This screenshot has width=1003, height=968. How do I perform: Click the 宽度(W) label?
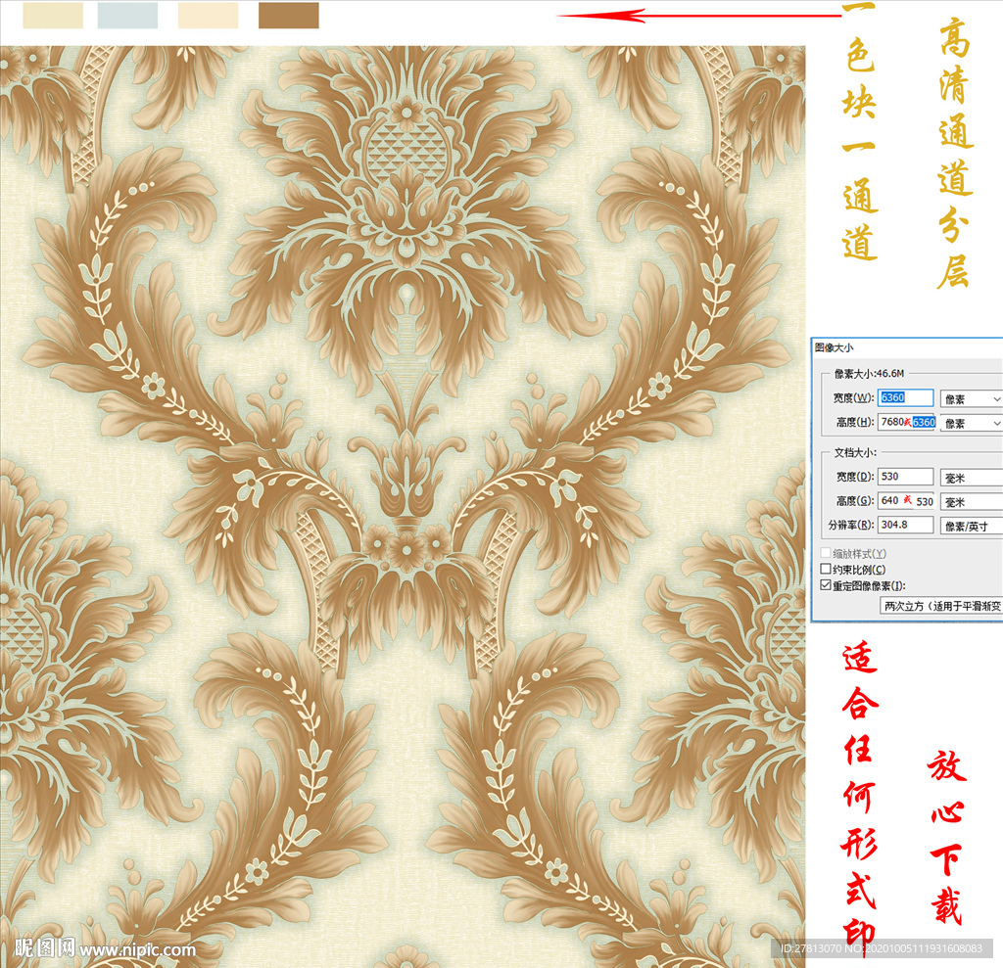[x=853, y=397]
